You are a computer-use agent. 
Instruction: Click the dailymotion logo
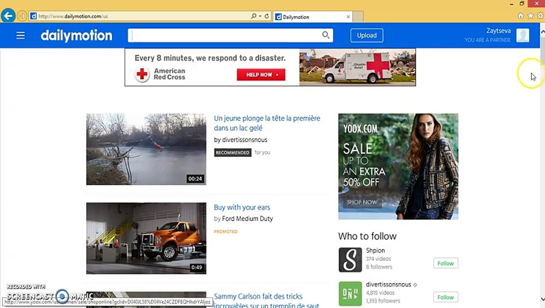(76, 36)
